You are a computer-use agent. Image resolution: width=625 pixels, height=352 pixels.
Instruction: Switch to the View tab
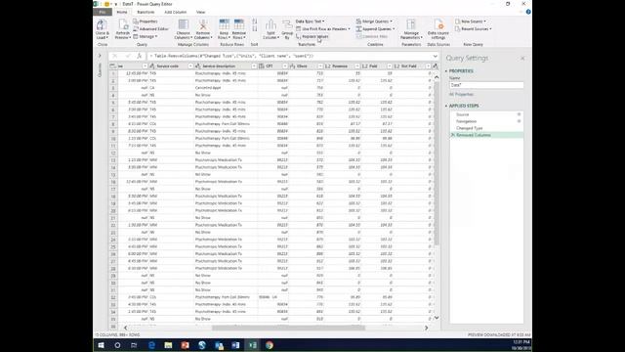click(200, 13)
